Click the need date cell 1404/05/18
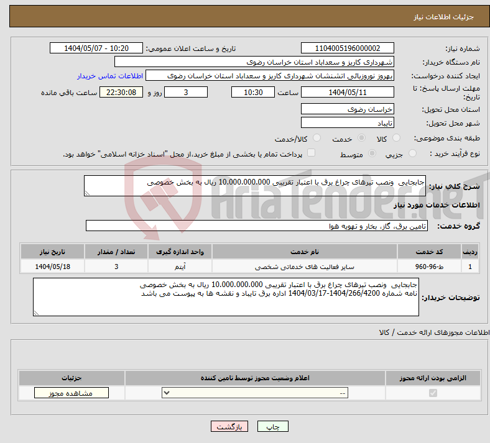This screenshot has height=443, width=490. pos(52,267)
